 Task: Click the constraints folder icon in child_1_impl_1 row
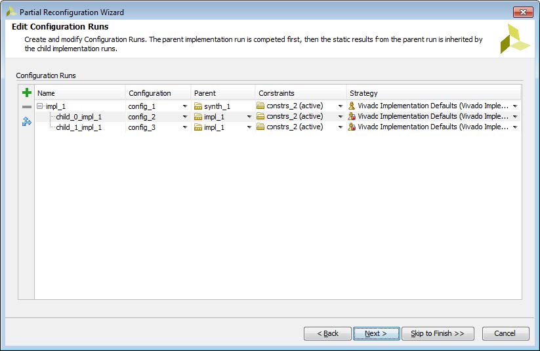[260, 127]
